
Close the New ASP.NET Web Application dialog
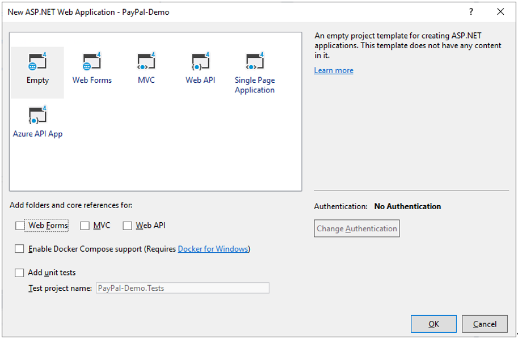pyautogui.click(x=500, y=12)
